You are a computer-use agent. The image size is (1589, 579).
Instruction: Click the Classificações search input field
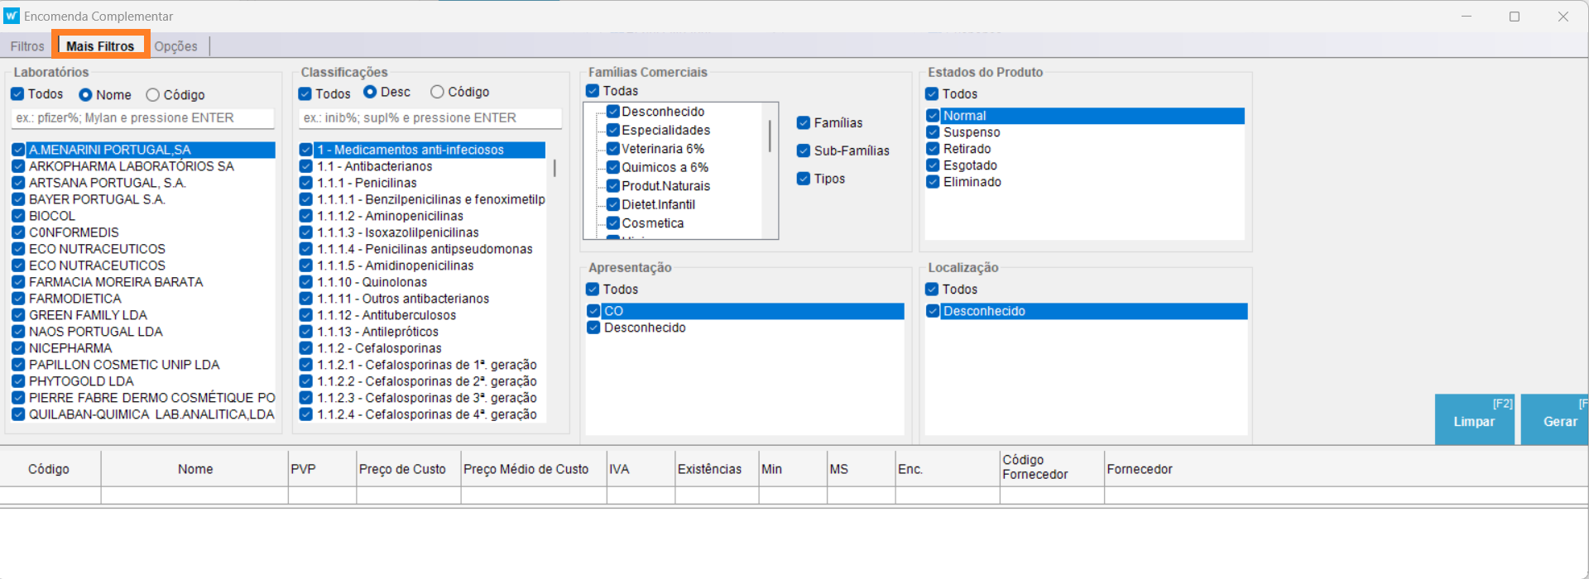pos(430,118)
